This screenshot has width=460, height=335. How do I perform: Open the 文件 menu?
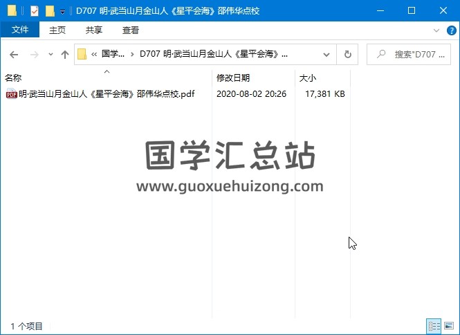click(20, 30)
